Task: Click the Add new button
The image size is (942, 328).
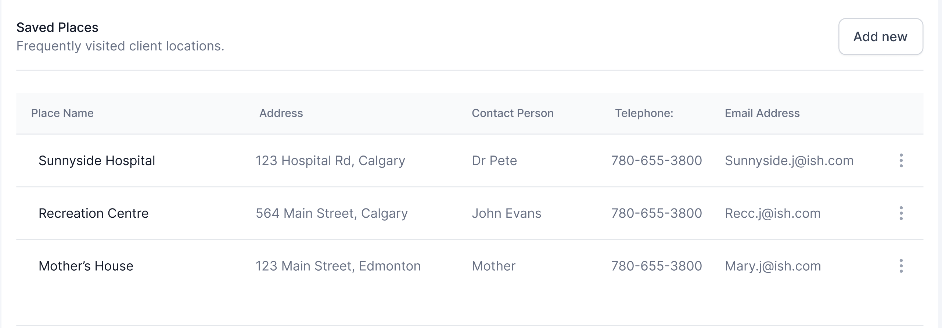Action: pos(880,37)
